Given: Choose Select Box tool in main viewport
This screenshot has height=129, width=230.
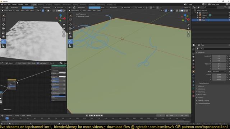Looking at the screenshot, I should tap(70, 15).
